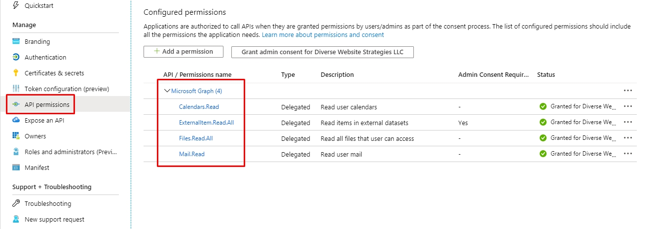Click the Add a permission button
The width and height of the screenshot is (661, 229).
(x=184, y=52)
